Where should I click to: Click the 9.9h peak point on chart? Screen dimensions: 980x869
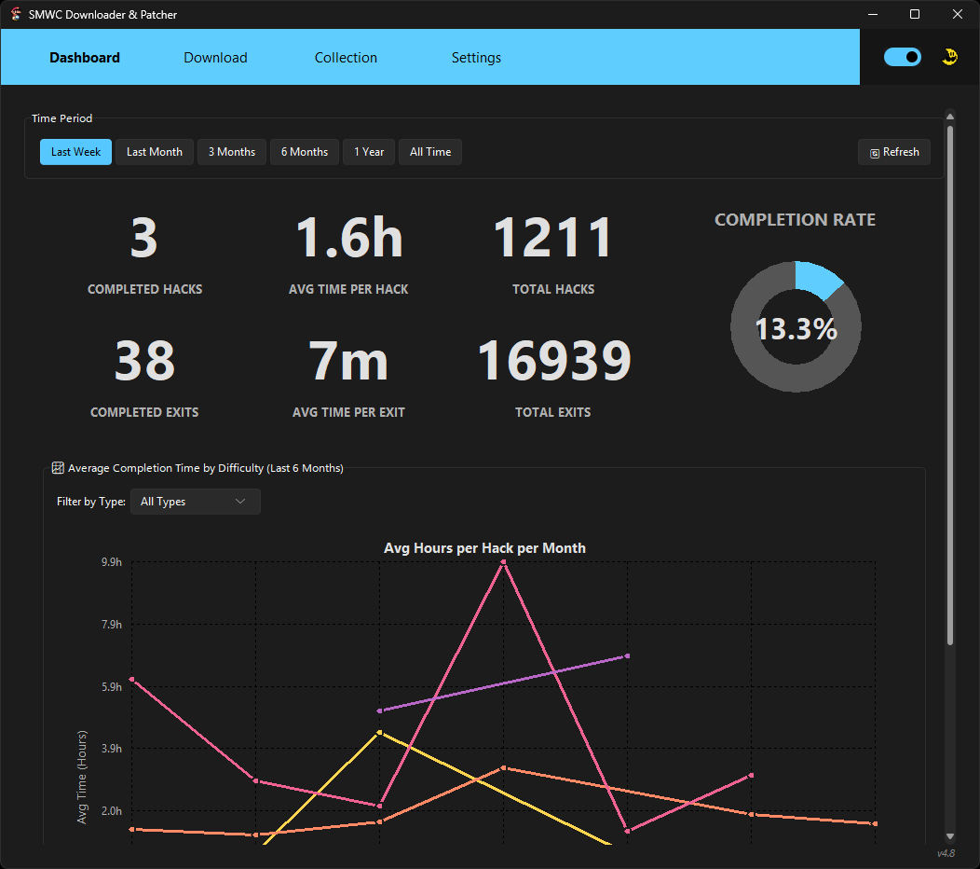[x=503, y=562]
